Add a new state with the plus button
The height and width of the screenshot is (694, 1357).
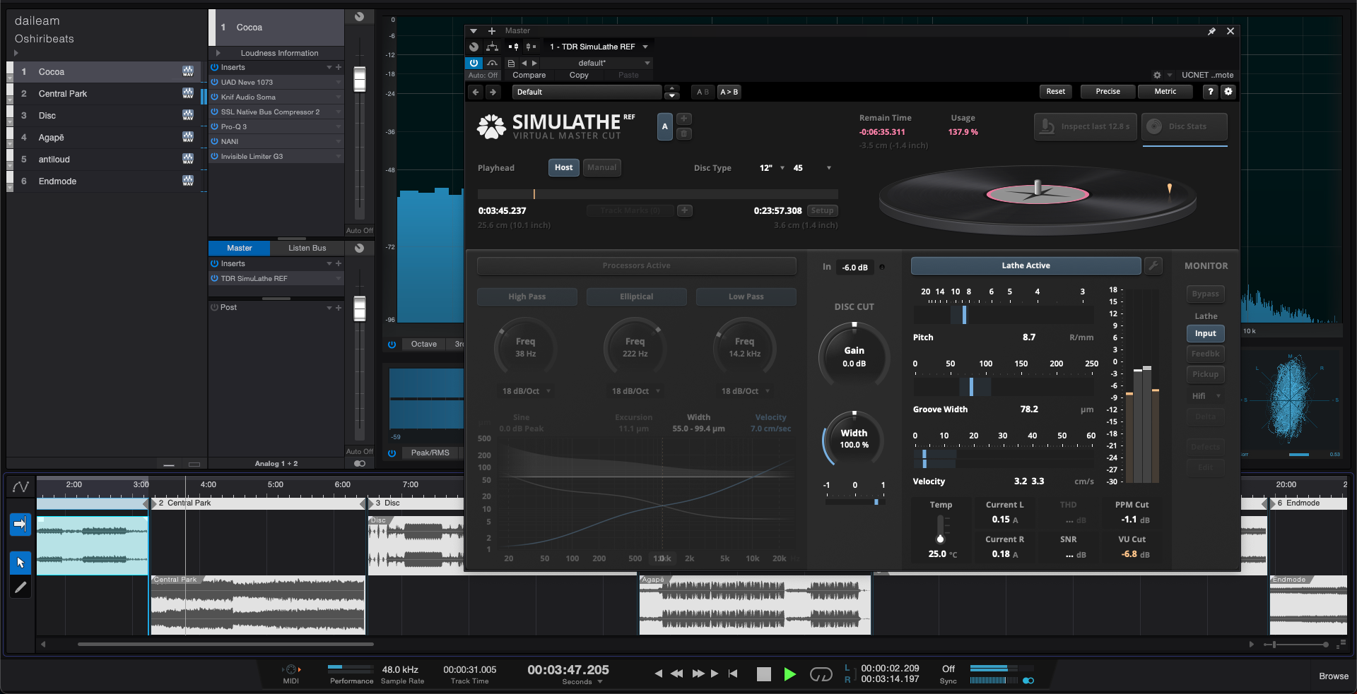[x=684, y=119]
